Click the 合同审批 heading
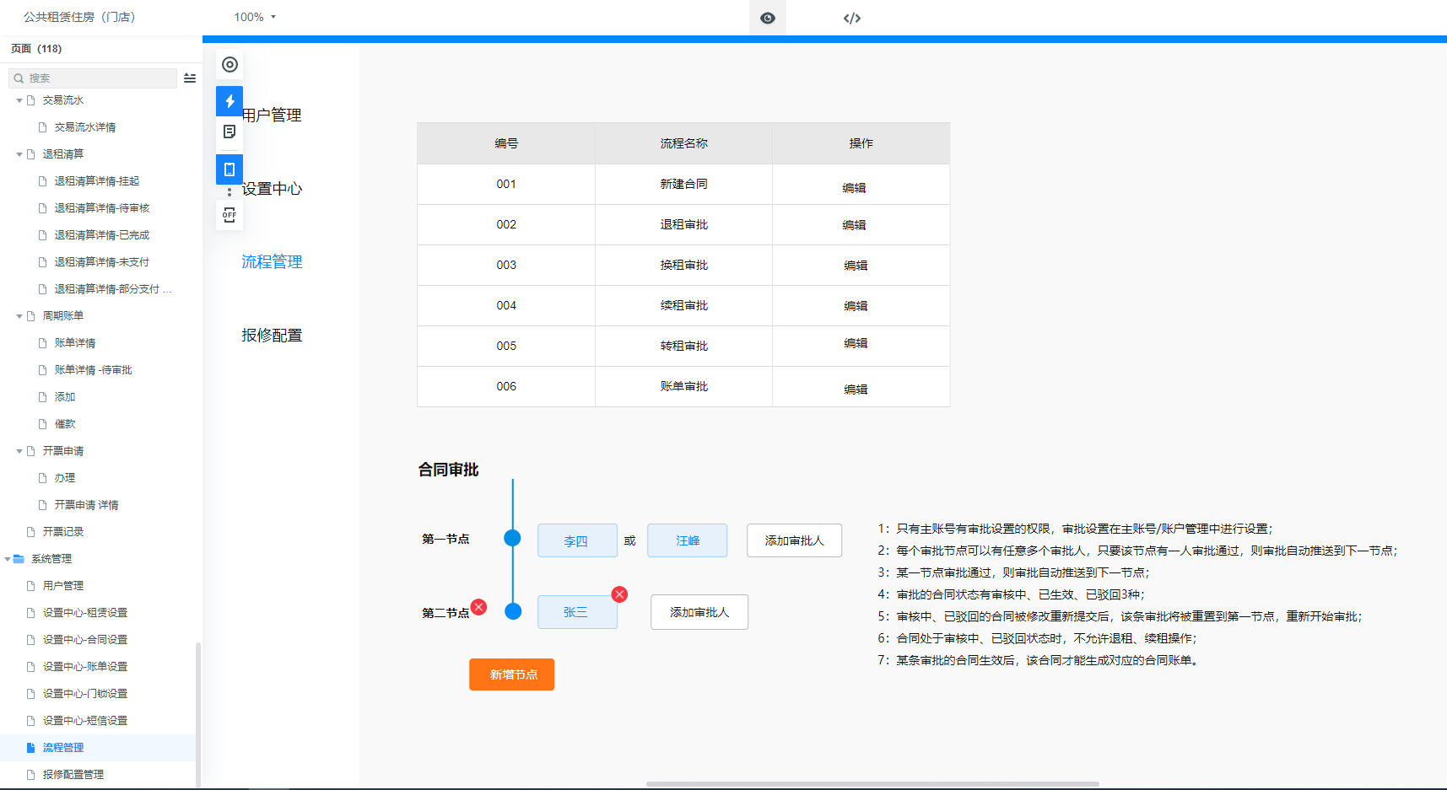The image size is (1447, 790). (449, 470)
